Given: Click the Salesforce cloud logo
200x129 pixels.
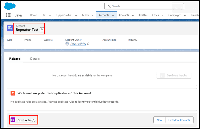Looking at the screenshot, I should (x=10, y=6).
